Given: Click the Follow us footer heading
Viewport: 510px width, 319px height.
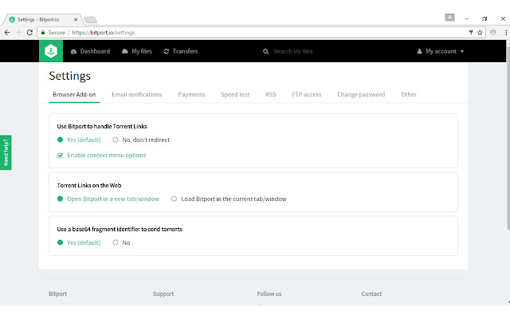Looking at the screenshot, I should 269,294.
